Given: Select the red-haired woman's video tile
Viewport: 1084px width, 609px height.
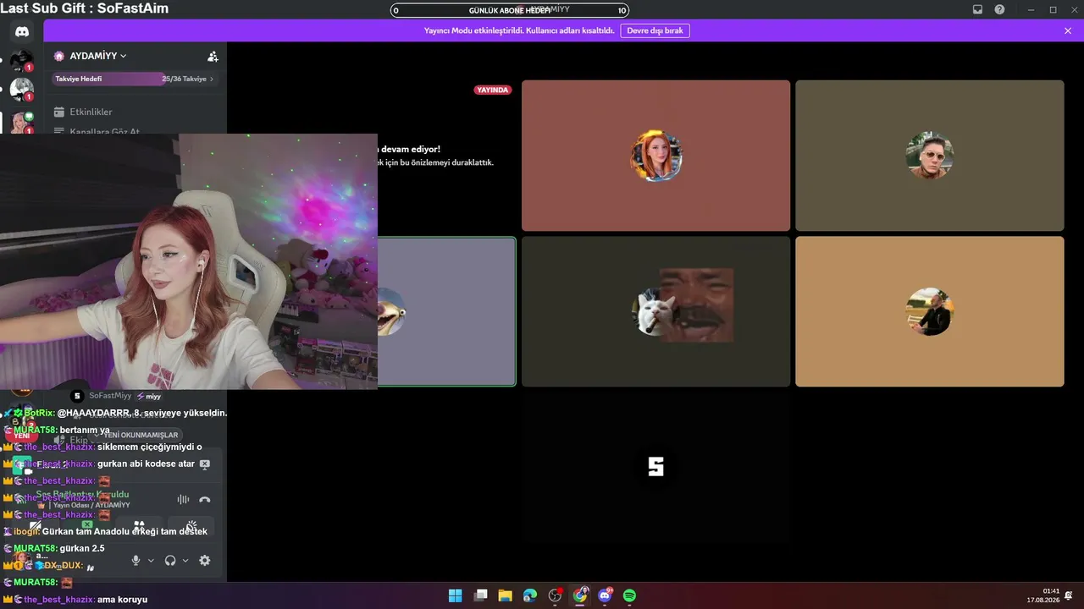Looking at the screenshot, I should tap(655, 156).
